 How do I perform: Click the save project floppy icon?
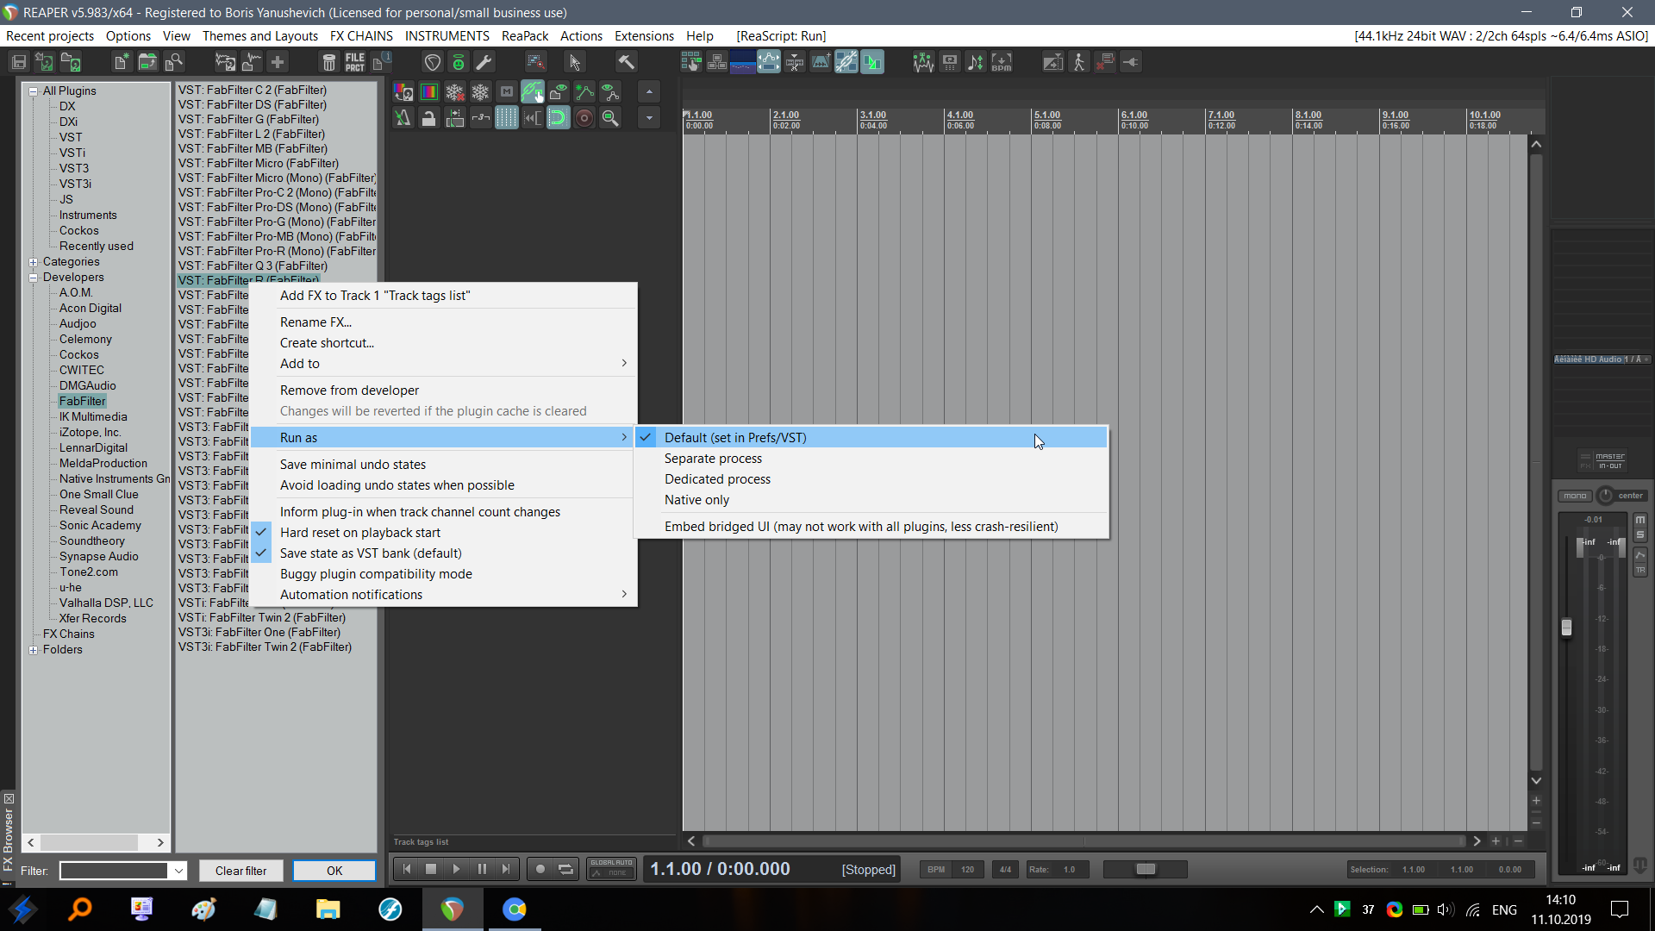(x=19, y=62)
